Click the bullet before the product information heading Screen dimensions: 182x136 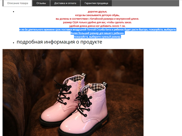pos(14,43)
